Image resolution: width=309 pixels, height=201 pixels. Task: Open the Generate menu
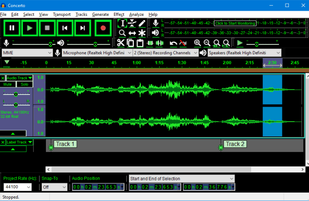(x=101, y=14)
